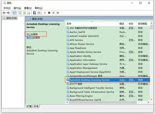Select the Apple Mobile Device Service row
The width and height of the screenshot is (155, 114).
point(85,52)
